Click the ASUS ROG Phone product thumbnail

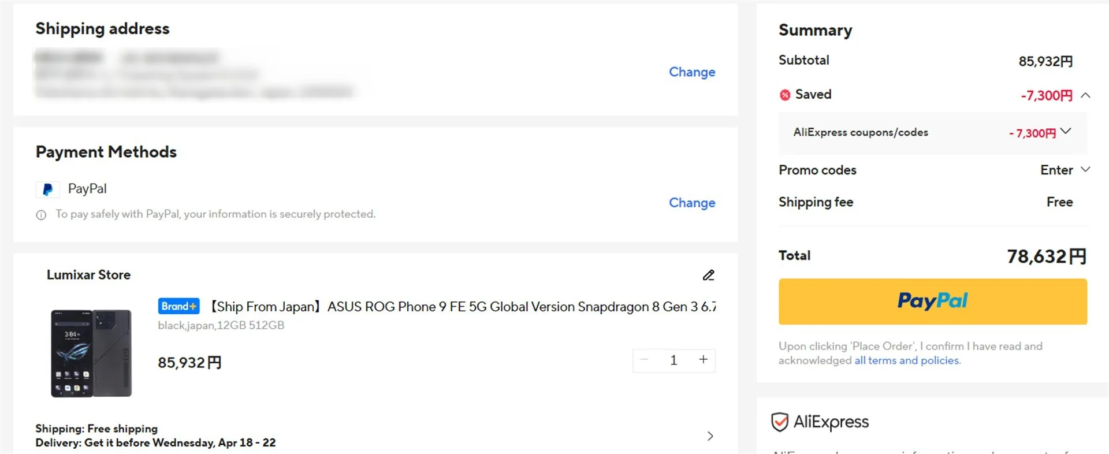[x=91, y=353]
